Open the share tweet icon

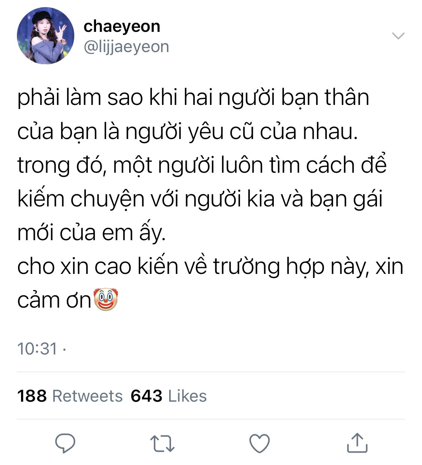pos(357,443)
